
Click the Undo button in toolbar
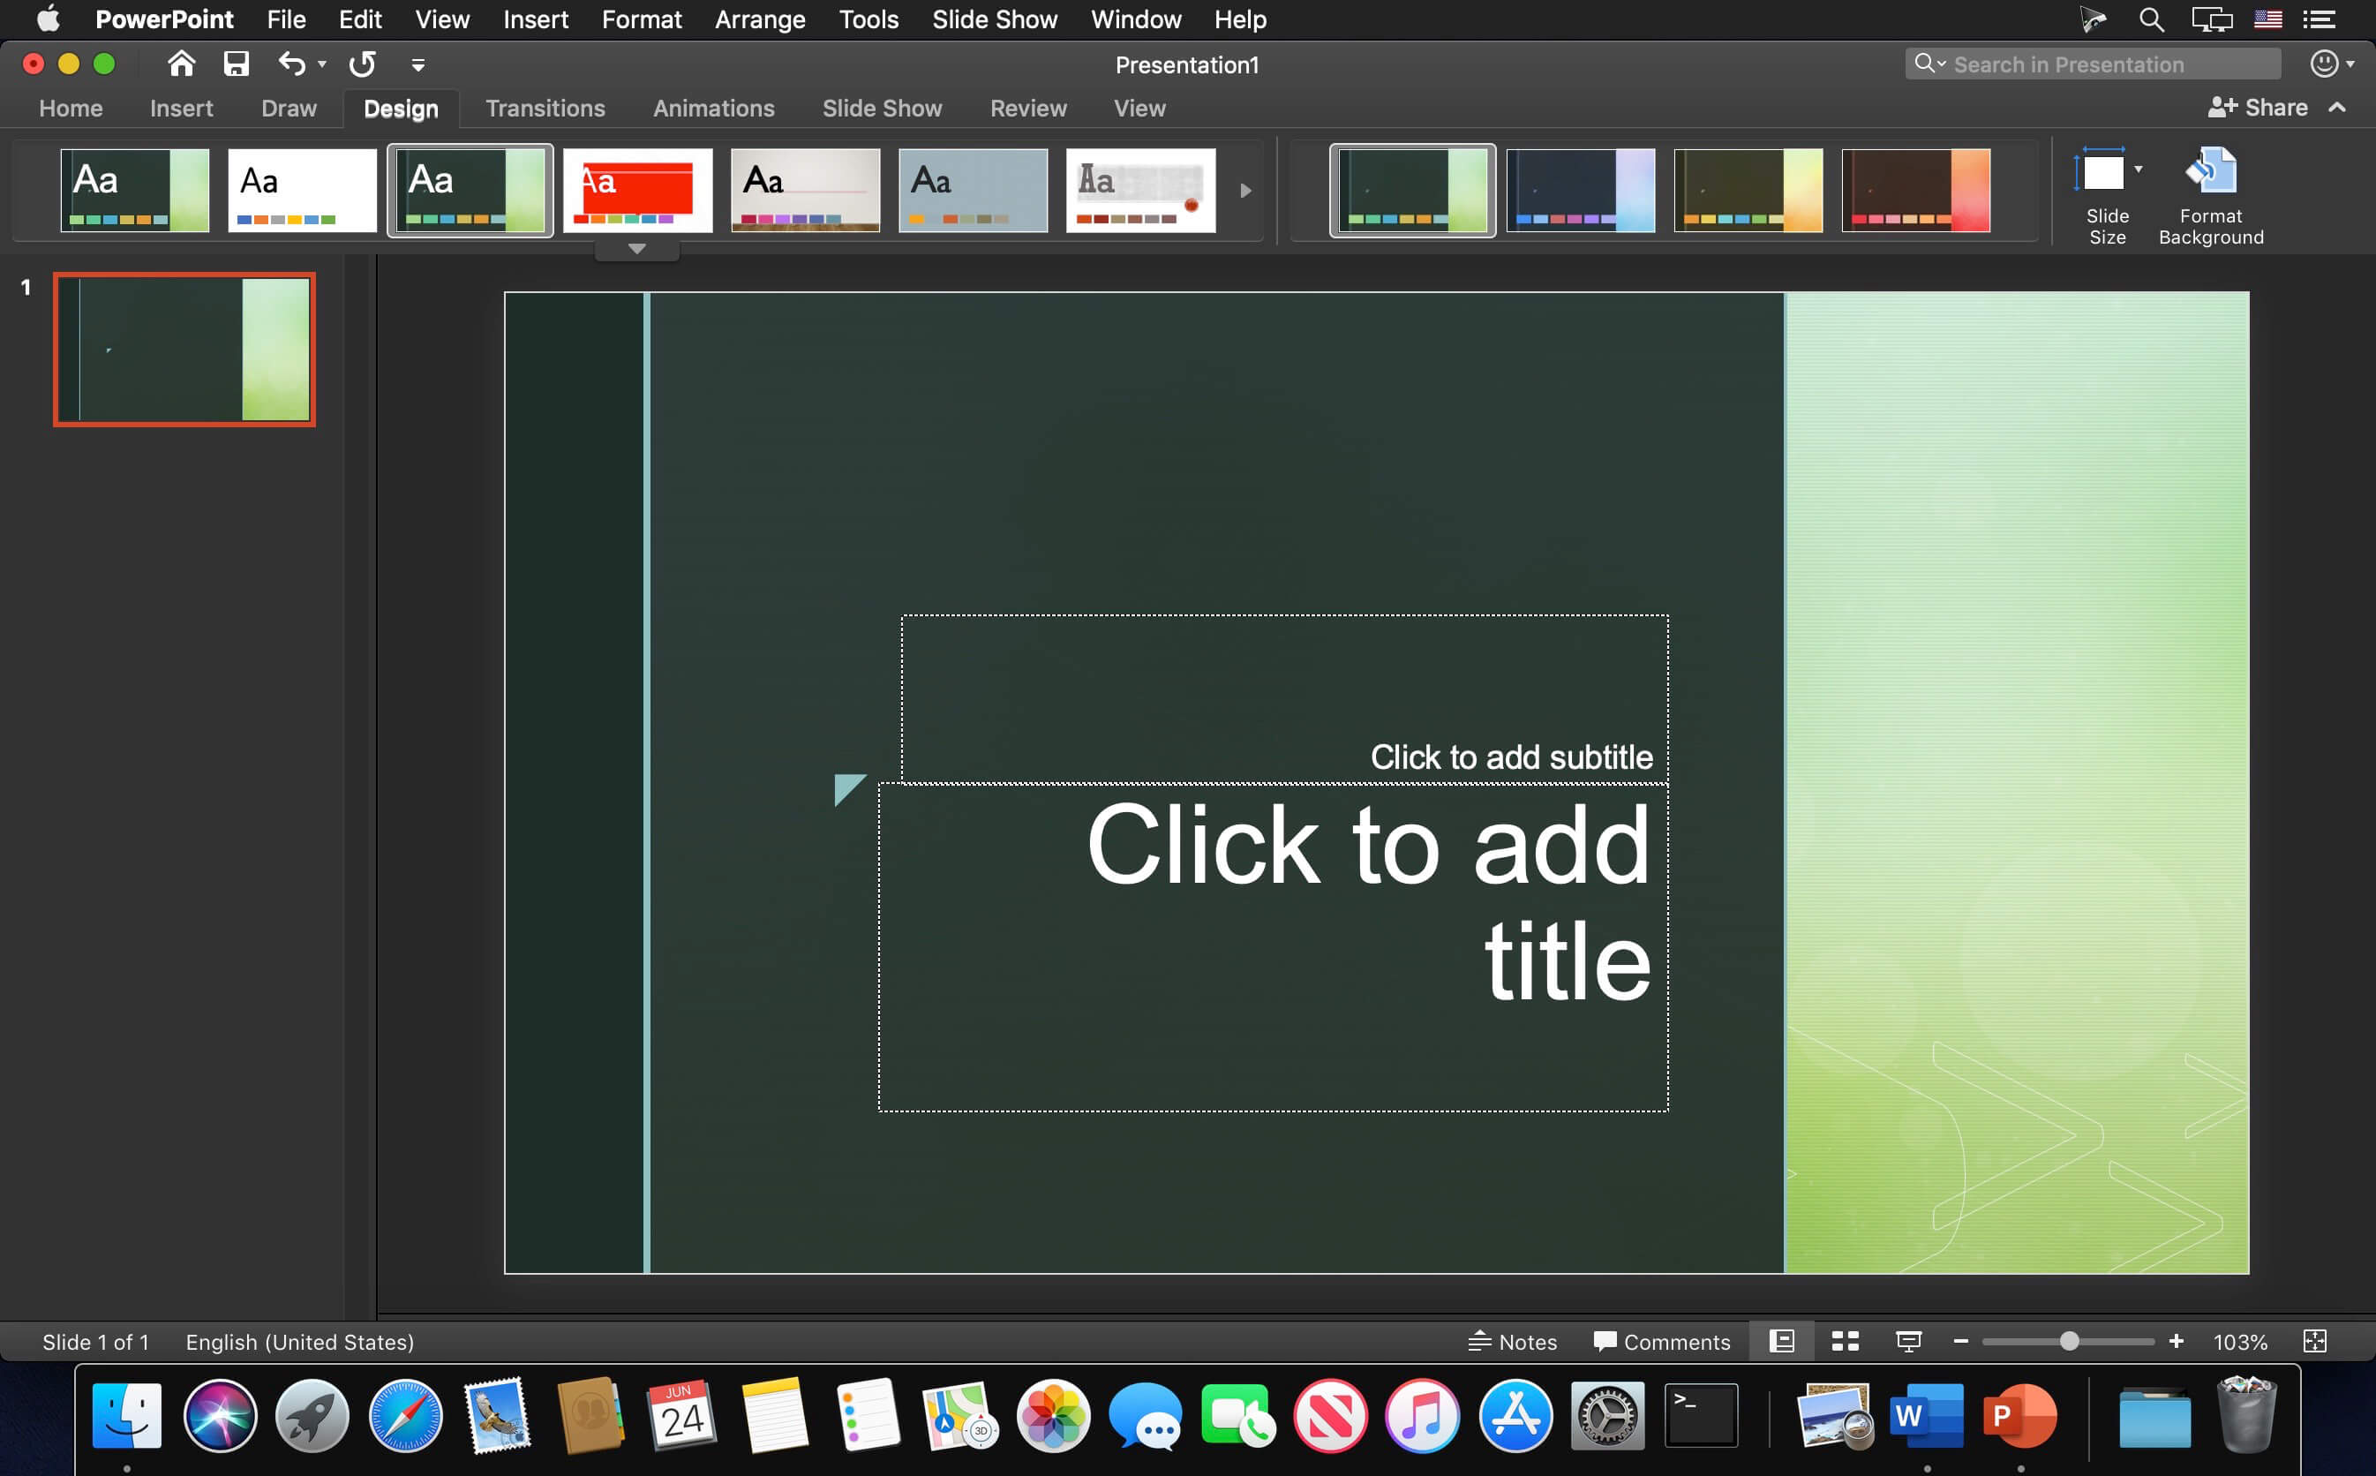(290, 64)
